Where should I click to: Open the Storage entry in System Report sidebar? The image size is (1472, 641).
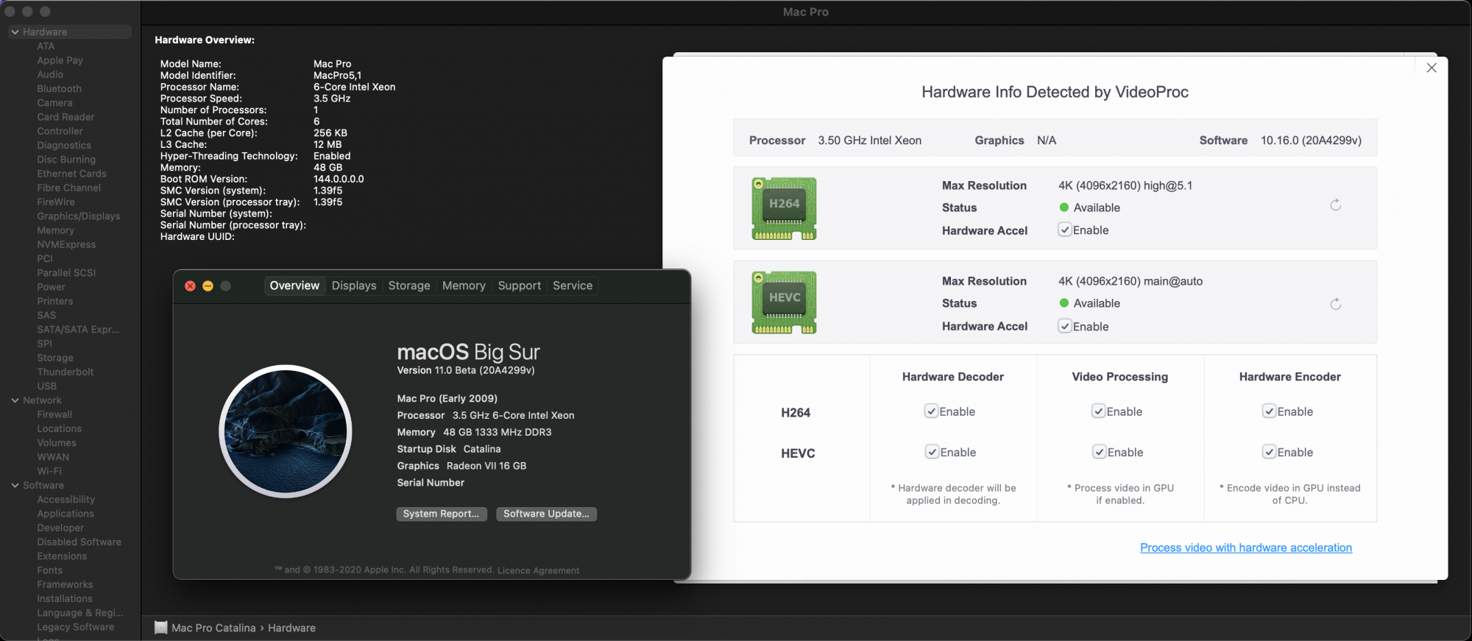[55, 358]
